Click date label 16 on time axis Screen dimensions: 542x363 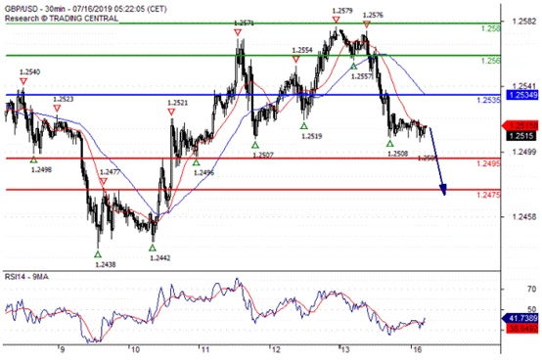[x=417, y=350]
